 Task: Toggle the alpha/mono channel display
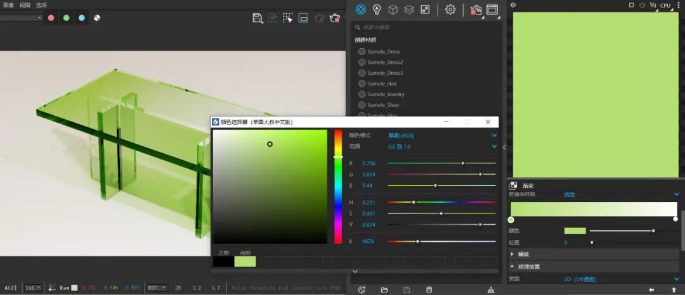pyautogui.click(x=97, y=18)
